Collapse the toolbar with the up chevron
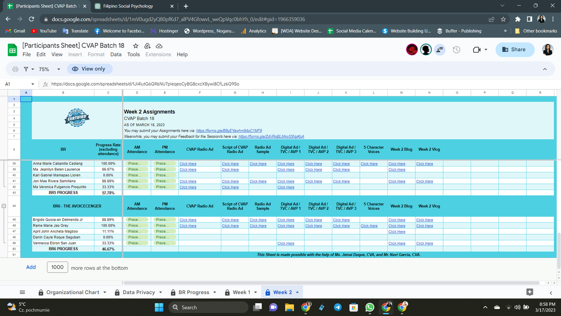561x316 pixels. pos(545,69)
